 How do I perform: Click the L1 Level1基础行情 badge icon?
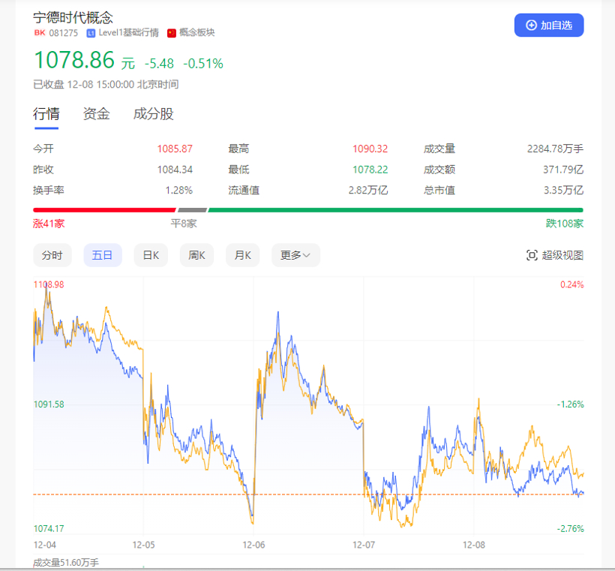pos(91,33)
